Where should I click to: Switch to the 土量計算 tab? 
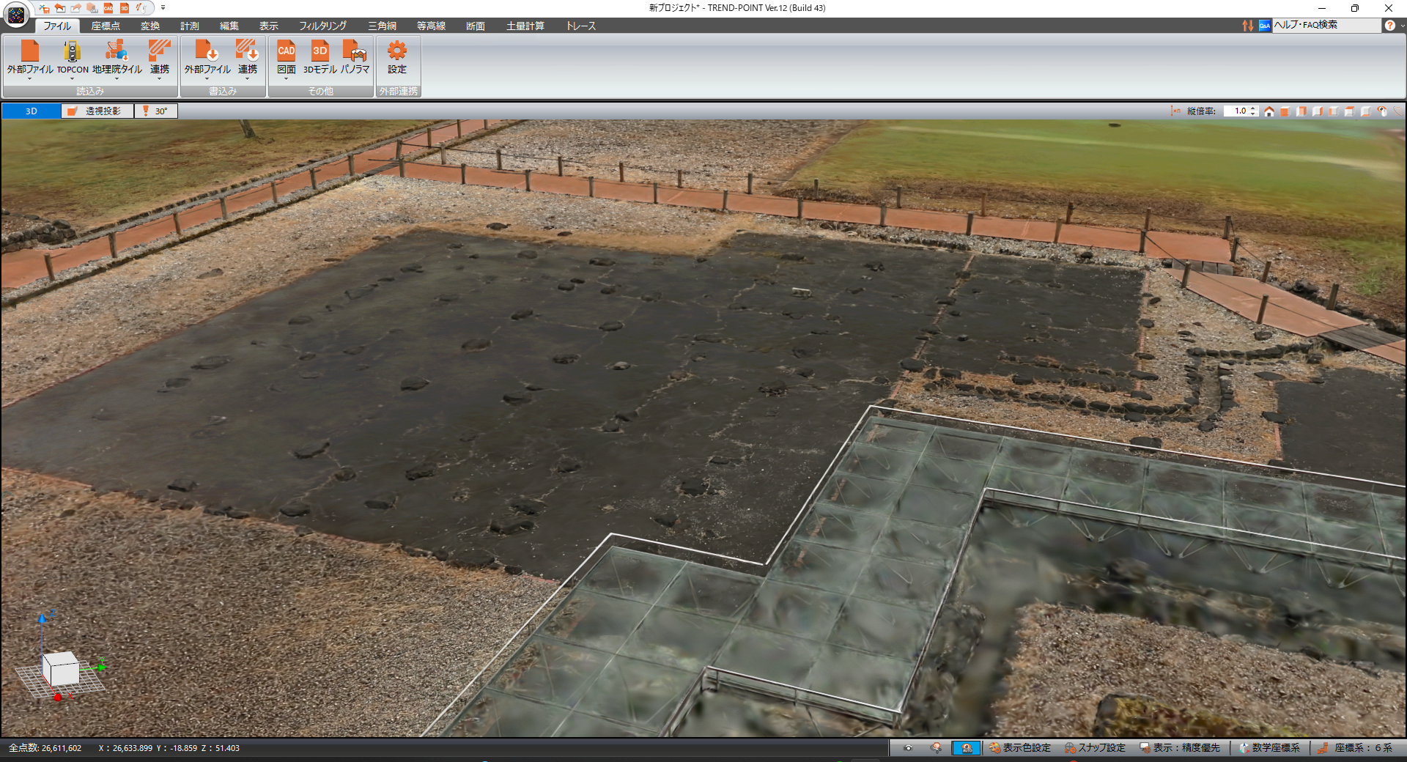[x=525, y=26]
